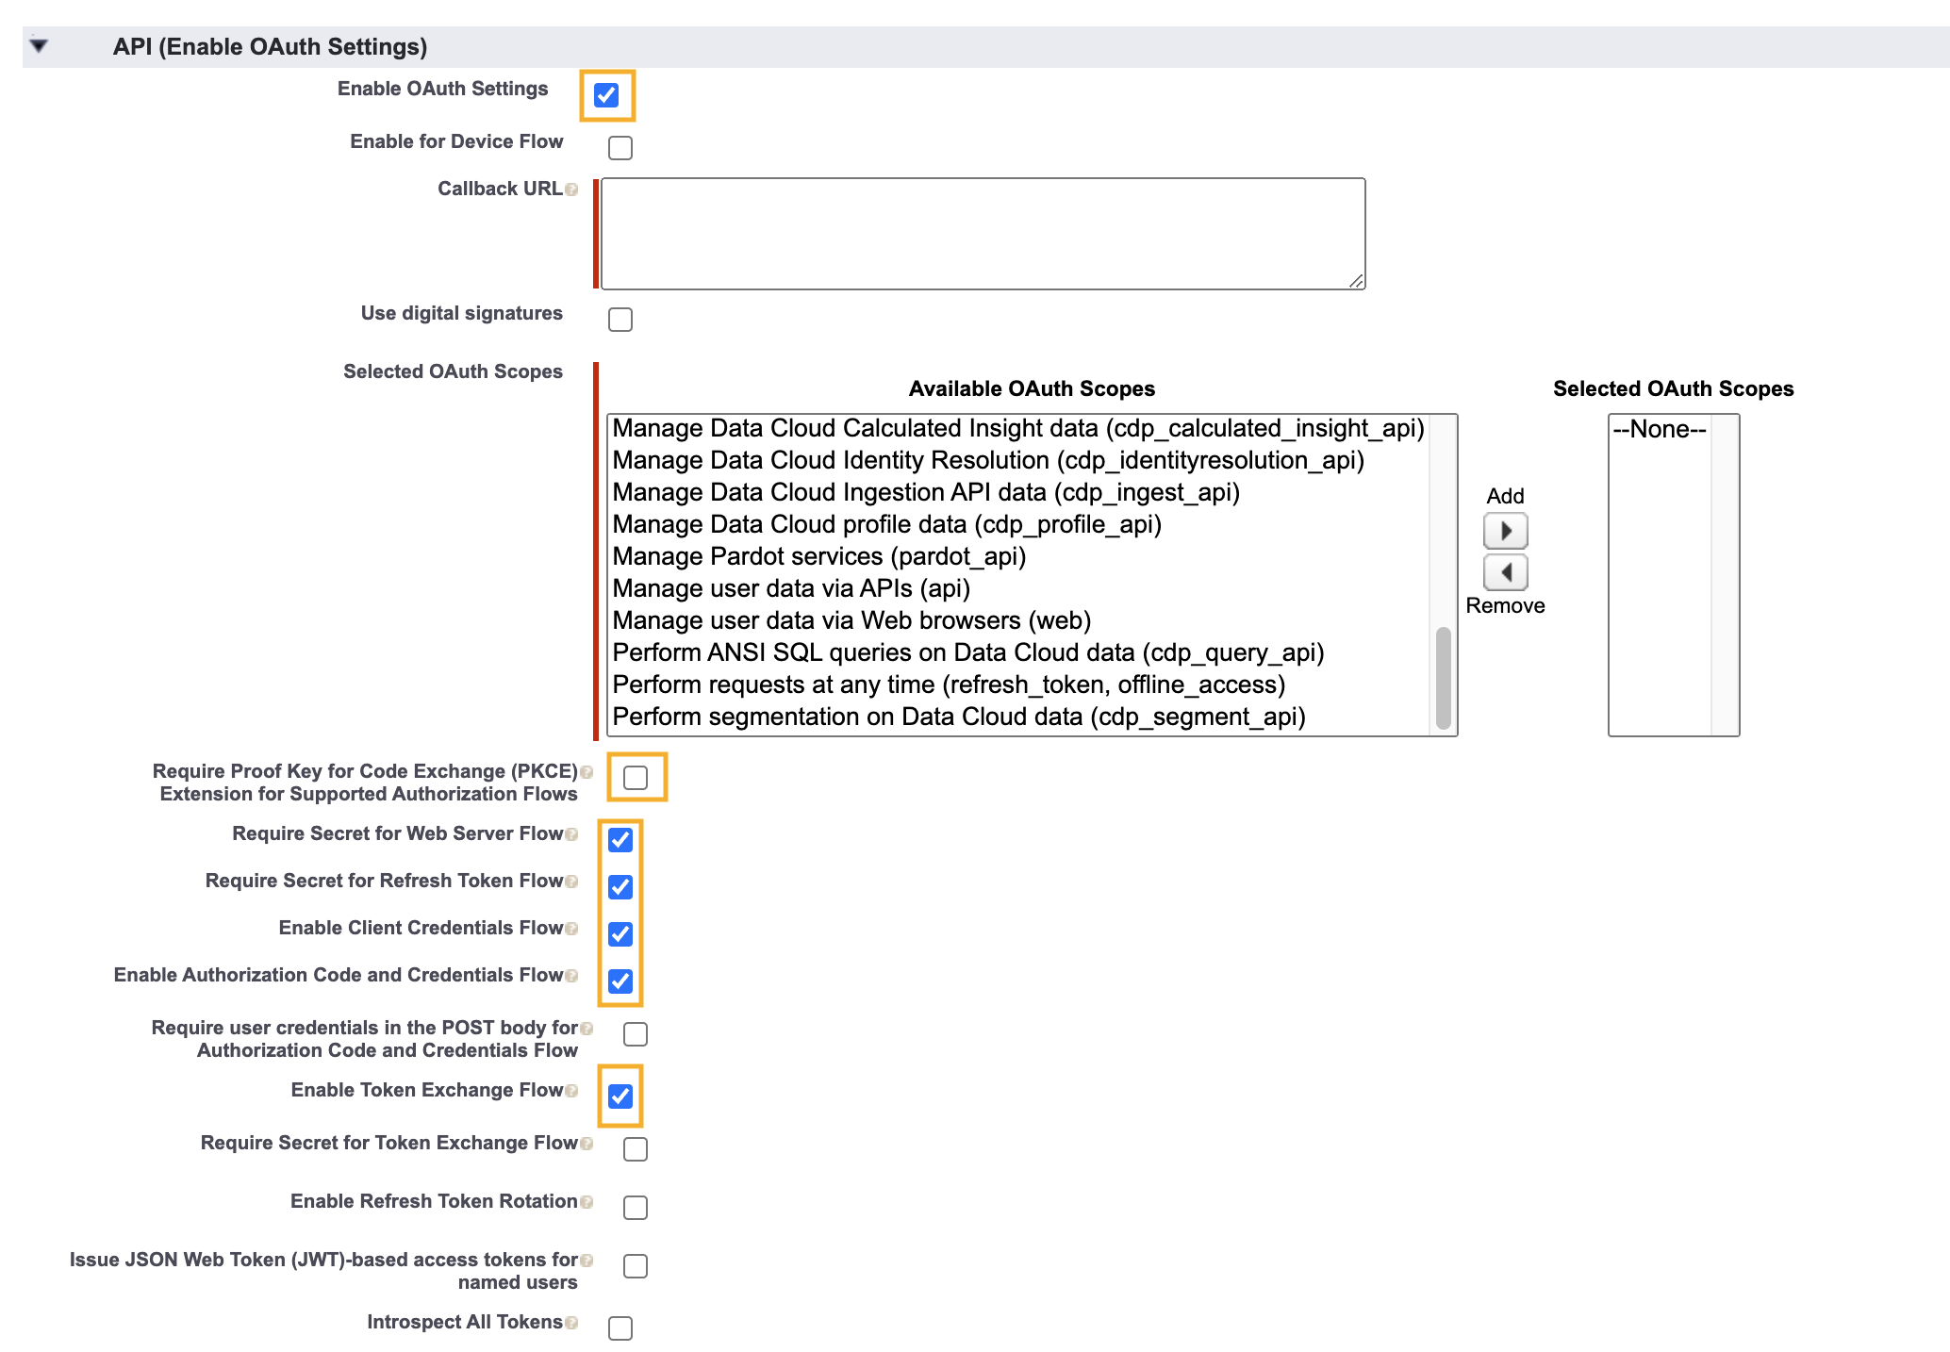Select Manage Pardot services (pardot_api) scope
Screen dimensions: 1950x1352
818,556
